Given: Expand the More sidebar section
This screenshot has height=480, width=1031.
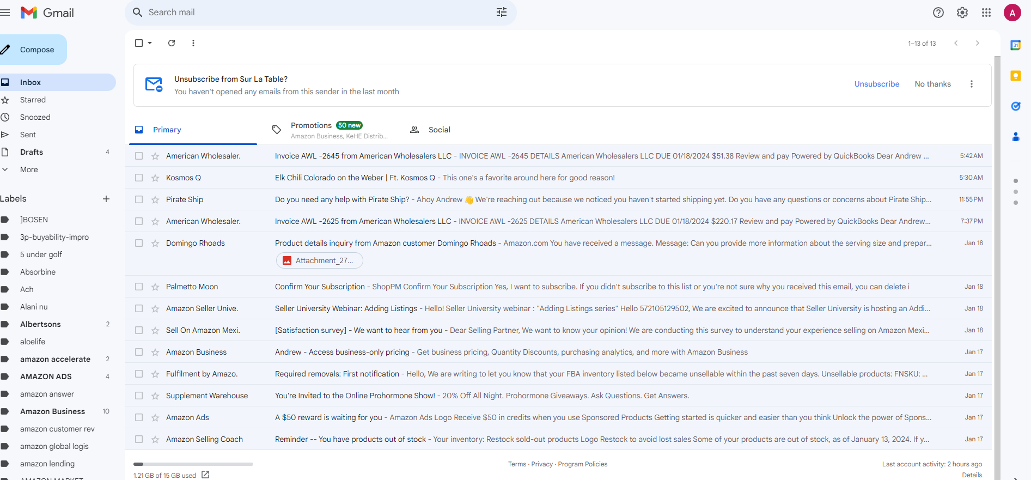Looking at the screenshot, I should 29,169.
